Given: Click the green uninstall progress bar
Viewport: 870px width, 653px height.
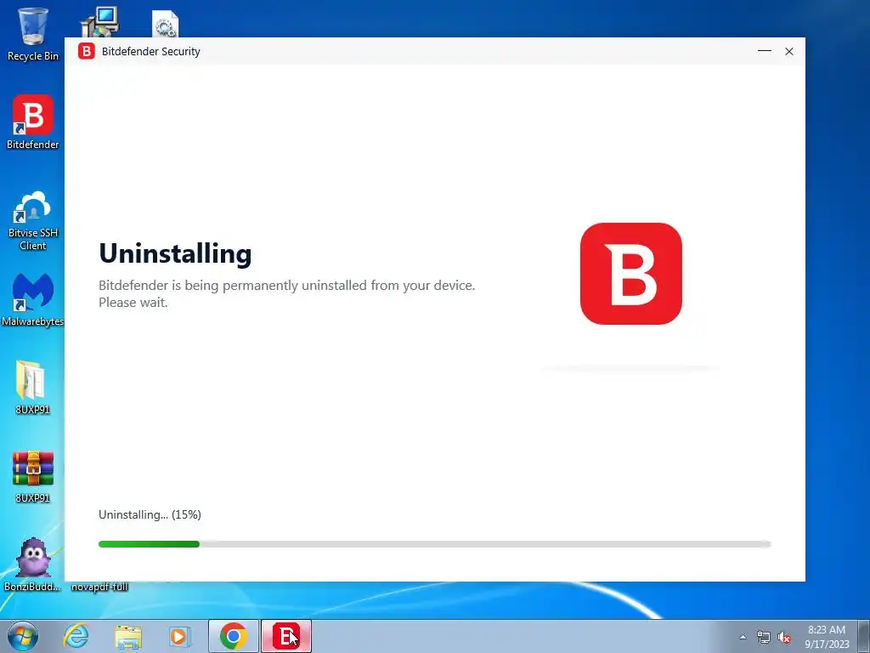Looking at the screenshot, I should pos(434,544).
